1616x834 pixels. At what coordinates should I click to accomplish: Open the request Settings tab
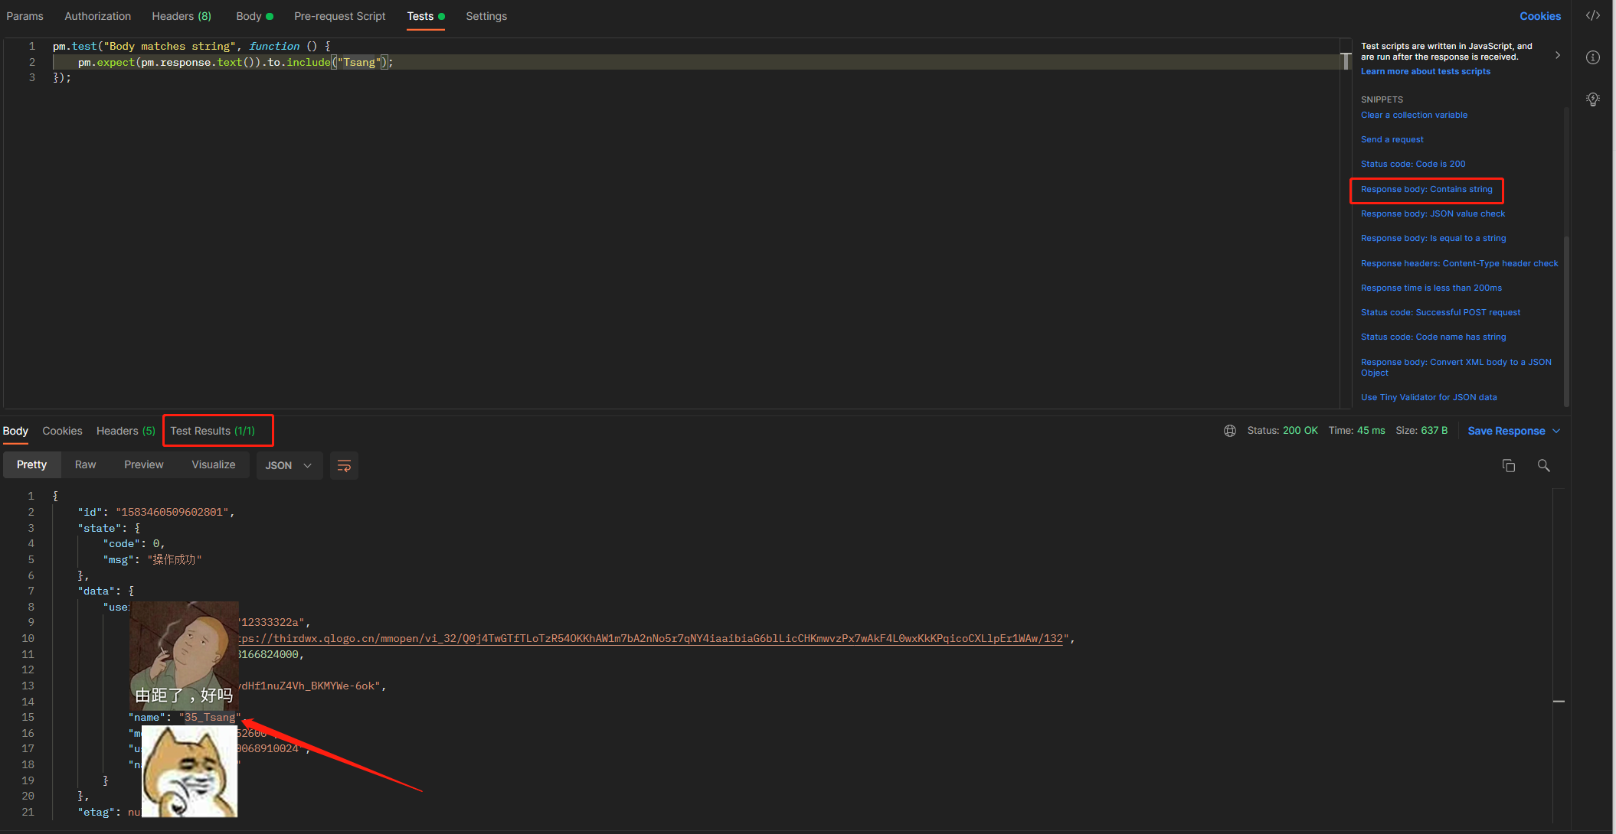486,16
